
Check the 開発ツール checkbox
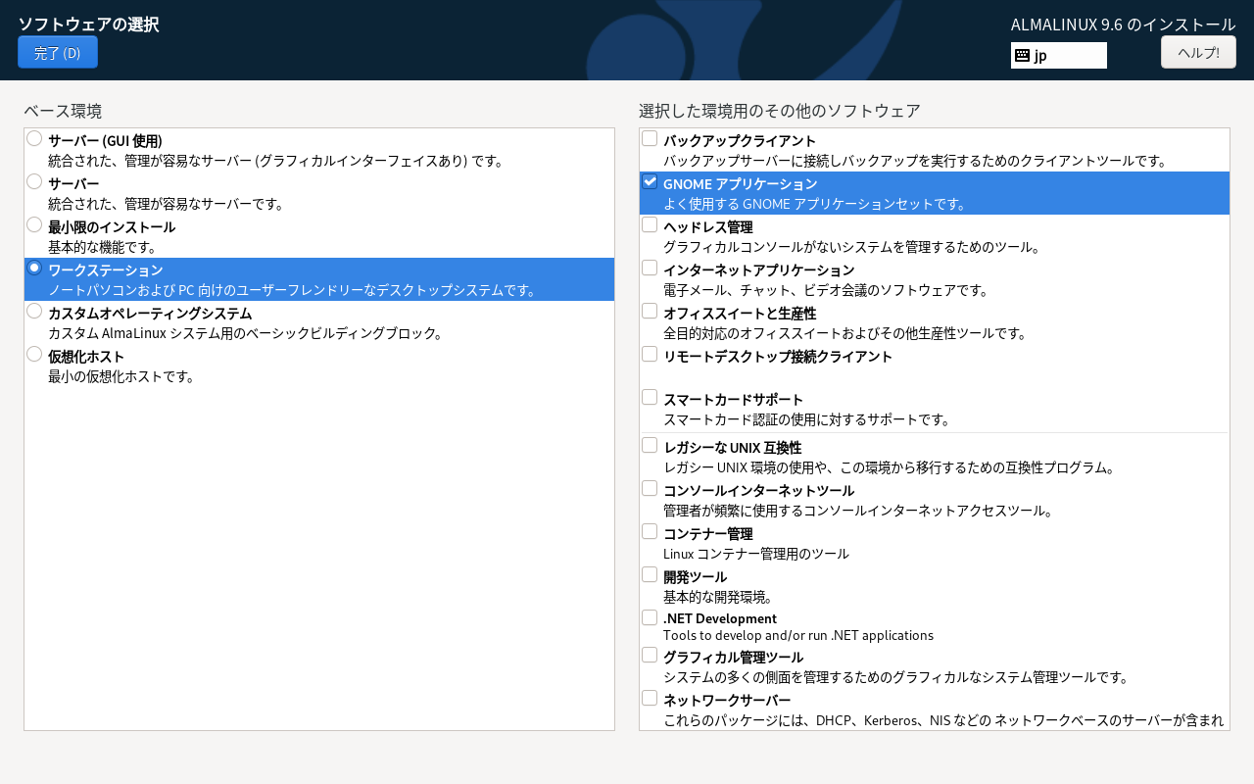(650, 574)
